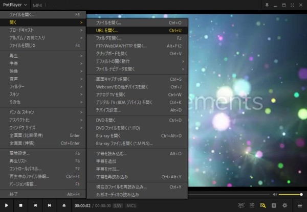Toggle the 3D video icon
This screenshot has width=307, height=212.
252,205
